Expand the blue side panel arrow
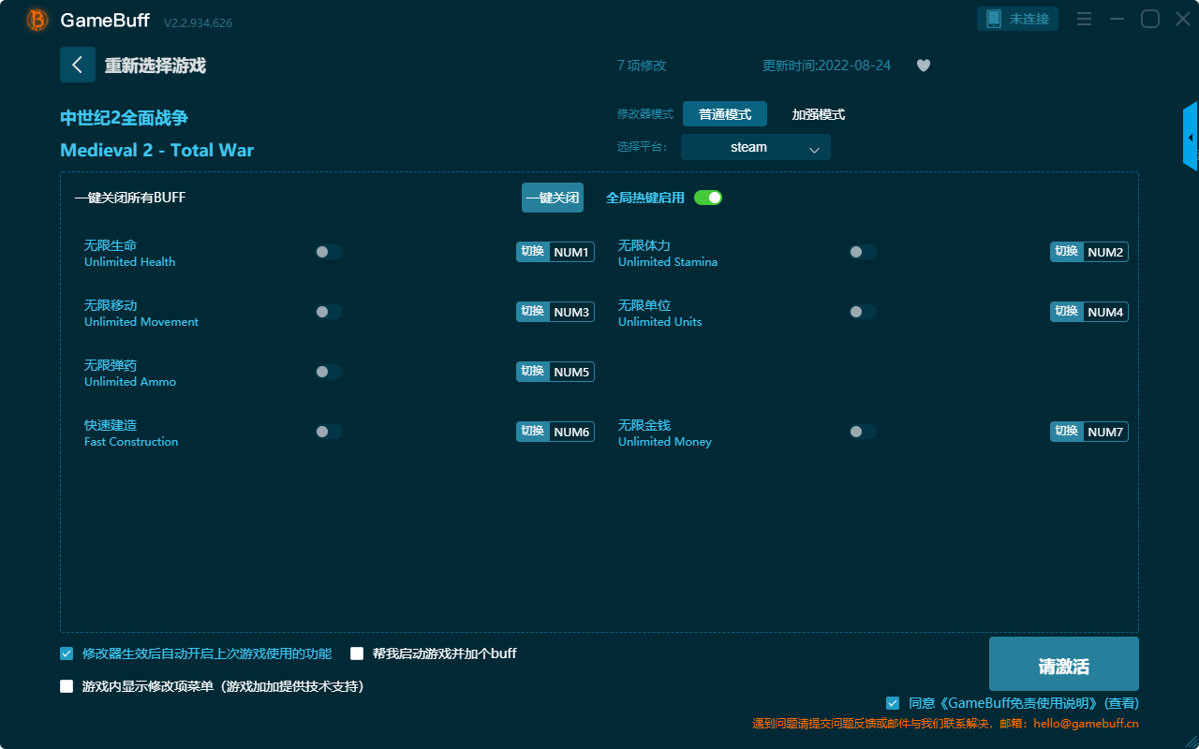Viewport: 1199px width, 749px height. 1191,137
